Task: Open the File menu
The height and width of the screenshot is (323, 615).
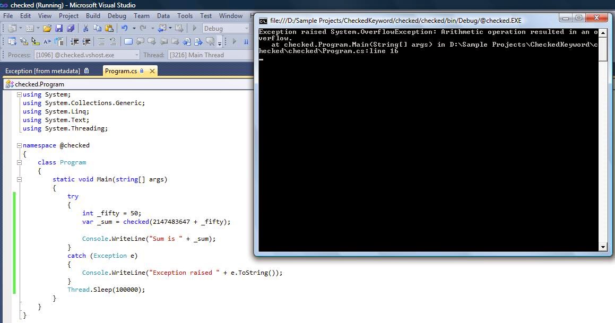Action: pyautogui.click(x=8, y=16)
